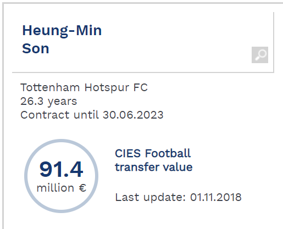Click the transfer value heading line
The width and height of the screenshot is (283, 229).
coord(154,167)
